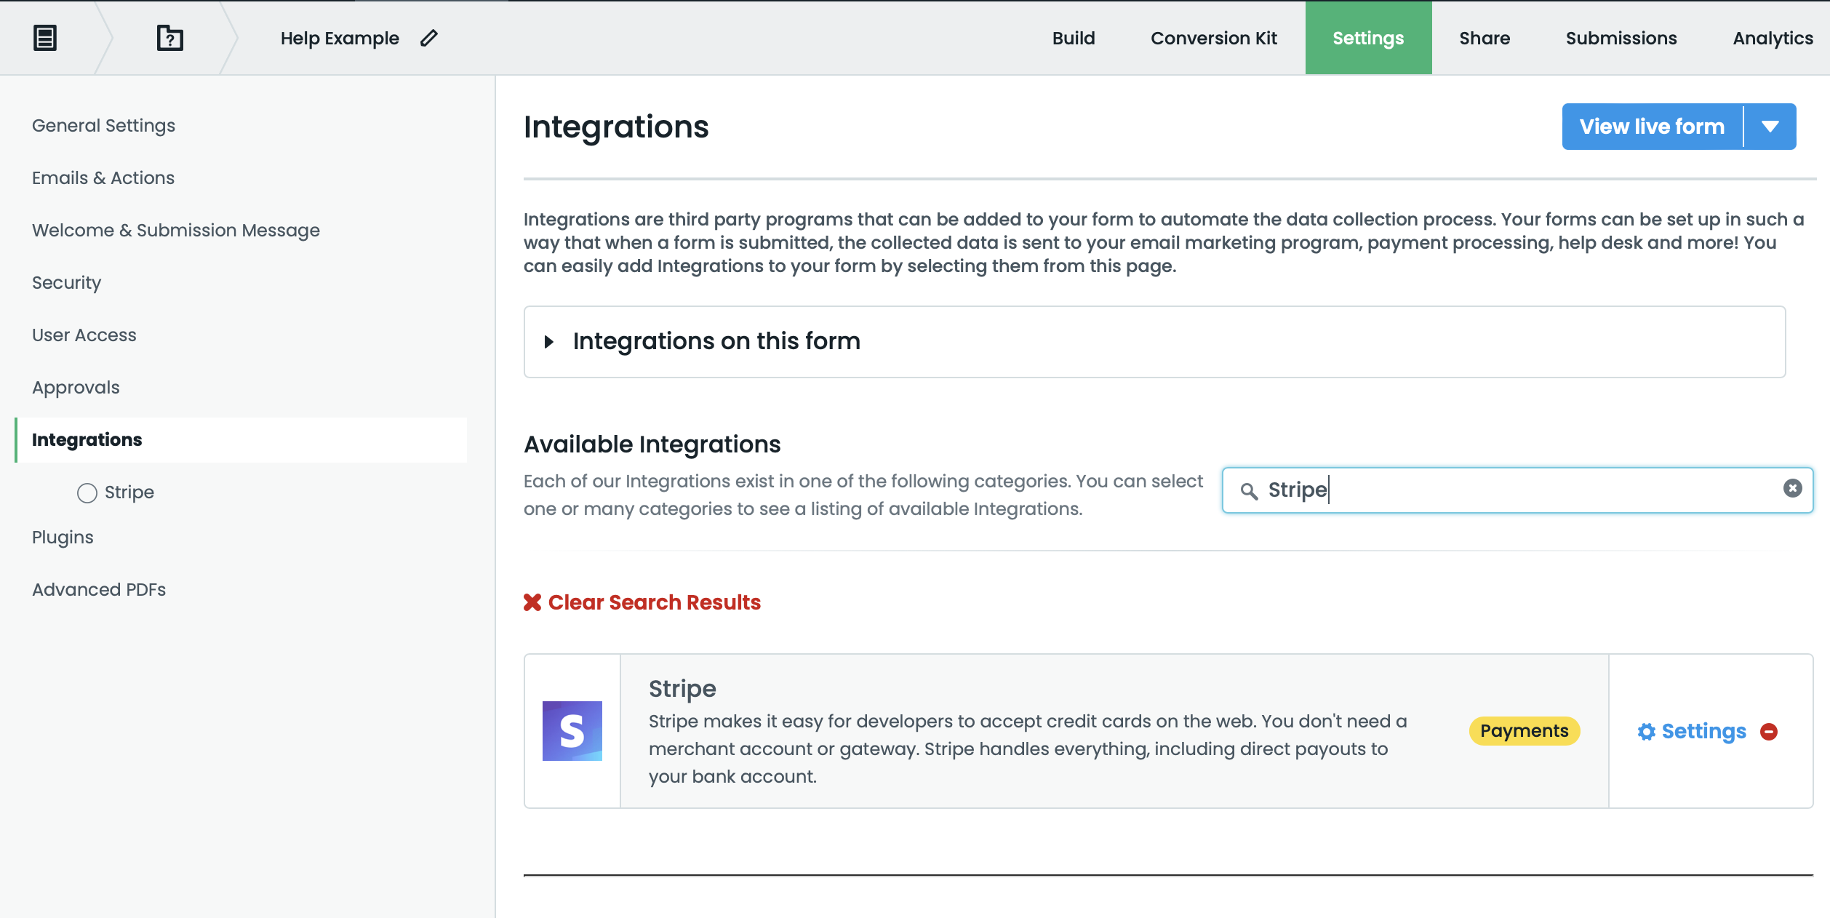Open Emails & Actions in sidebar

pos(103,178)
